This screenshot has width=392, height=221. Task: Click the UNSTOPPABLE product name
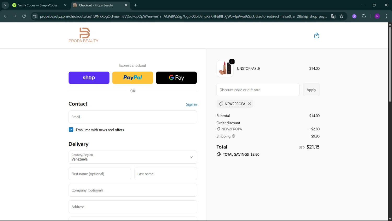pyautogui.click(x=249, y=69)
